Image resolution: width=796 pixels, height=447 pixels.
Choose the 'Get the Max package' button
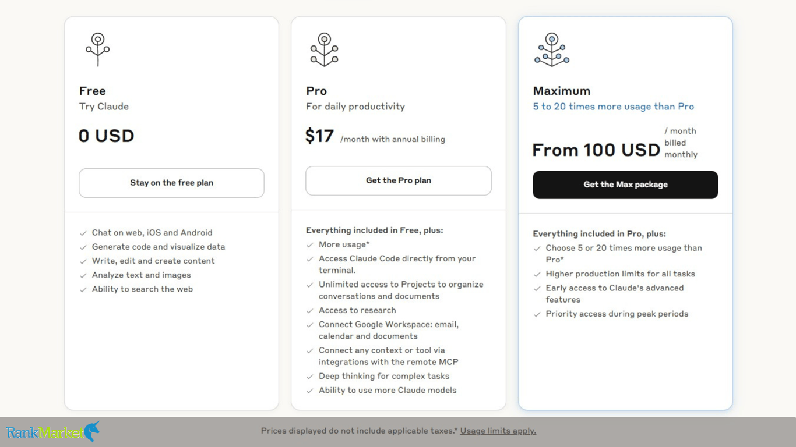coord(625,185)
